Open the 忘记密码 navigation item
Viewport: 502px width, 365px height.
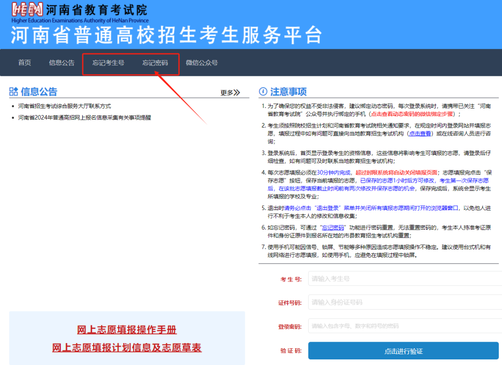155,63
